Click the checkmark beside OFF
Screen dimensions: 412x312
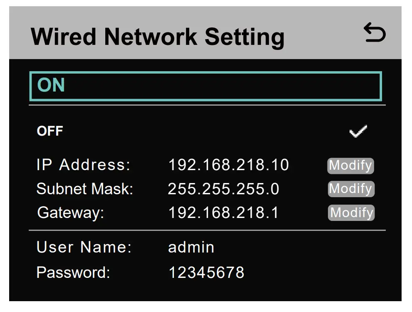[x=358, y=132]
